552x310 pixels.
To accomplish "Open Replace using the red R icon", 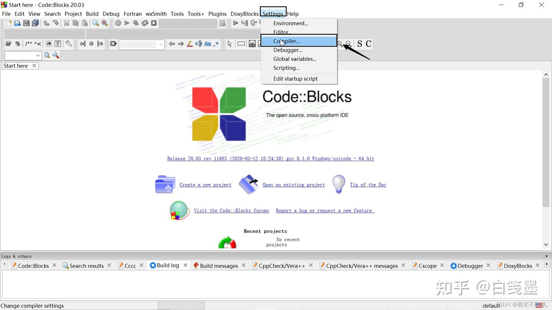I will 104,23.
